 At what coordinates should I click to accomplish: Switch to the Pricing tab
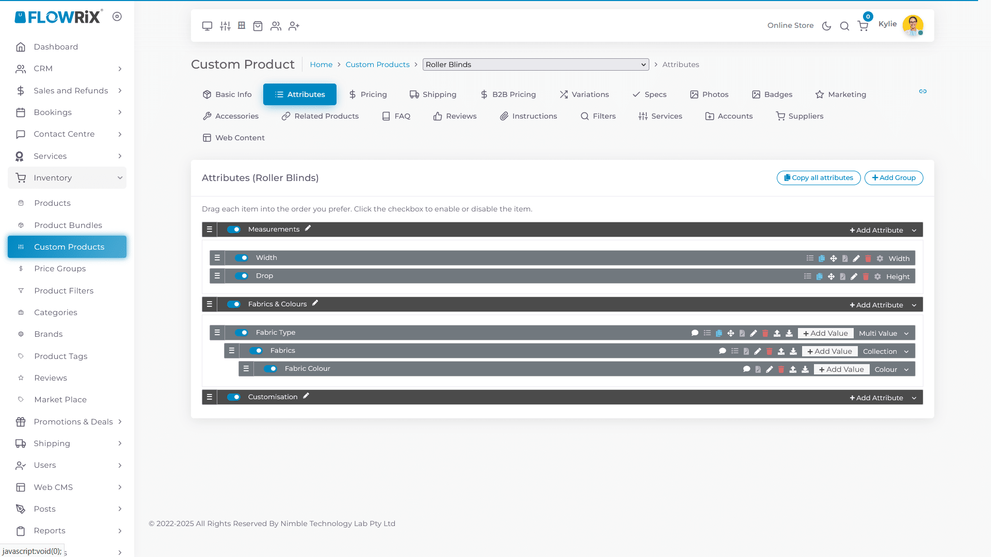click(367, 94)
